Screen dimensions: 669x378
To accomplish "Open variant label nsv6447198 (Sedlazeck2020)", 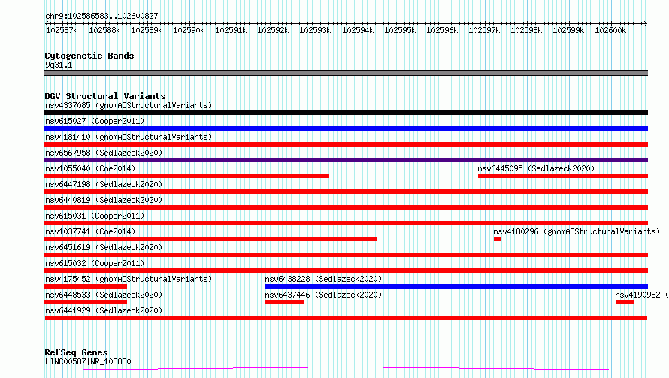I will pyautogui.click(x=104, y=184).
